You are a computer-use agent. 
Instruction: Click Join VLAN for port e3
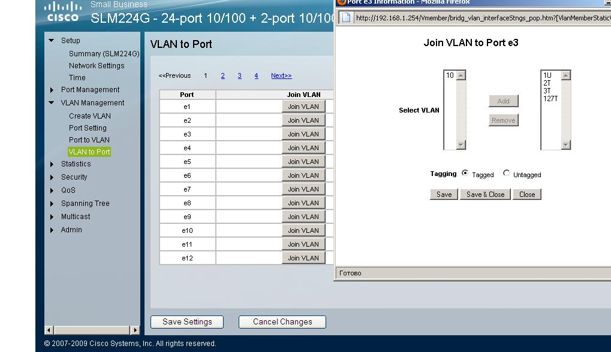(303, 134)
